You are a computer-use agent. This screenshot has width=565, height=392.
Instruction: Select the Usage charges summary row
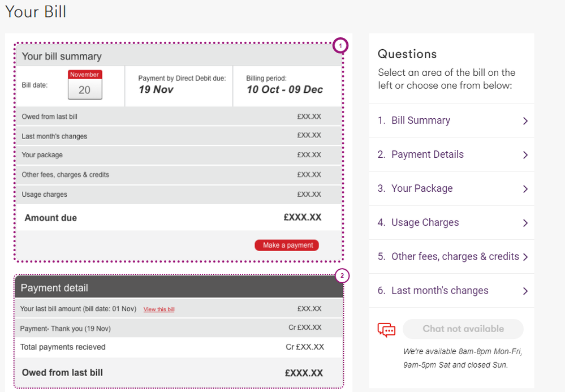coord(179,195)
